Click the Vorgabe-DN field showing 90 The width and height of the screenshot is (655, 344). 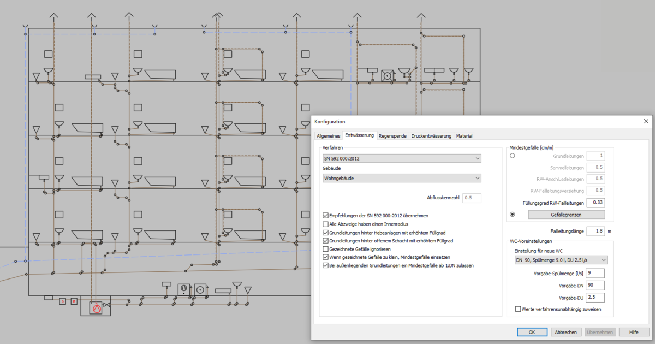point(596,285)
